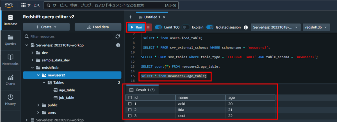Show info for Serverless 20221018-workgp
337x122 pixels.
click(x=118, y=45)
